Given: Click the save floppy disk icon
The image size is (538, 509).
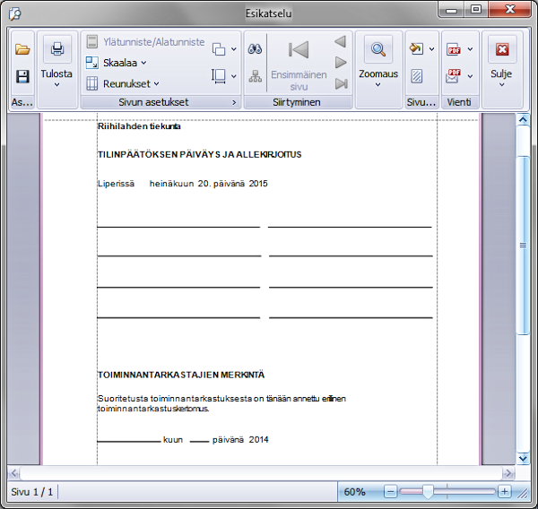Looking at the screenshot, I should pos(22,77).
